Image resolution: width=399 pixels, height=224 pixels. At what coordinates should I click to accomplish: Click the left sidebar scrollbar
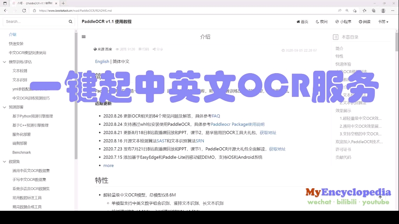(x=76, y=96)
